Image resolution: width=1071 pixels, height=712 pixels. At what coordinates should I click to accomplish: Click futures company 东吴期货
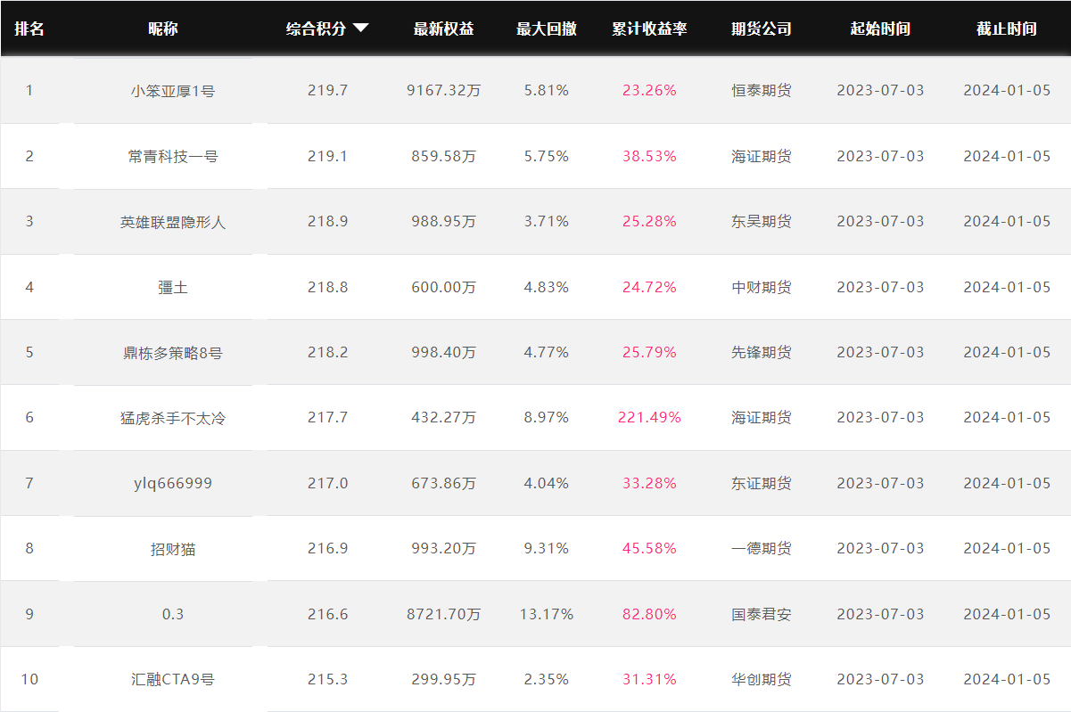coord(762,221)
